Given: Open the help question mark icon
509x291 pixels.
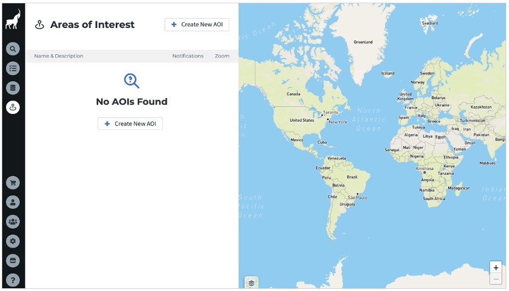Looking at the screenshot, I should point(13,280).
